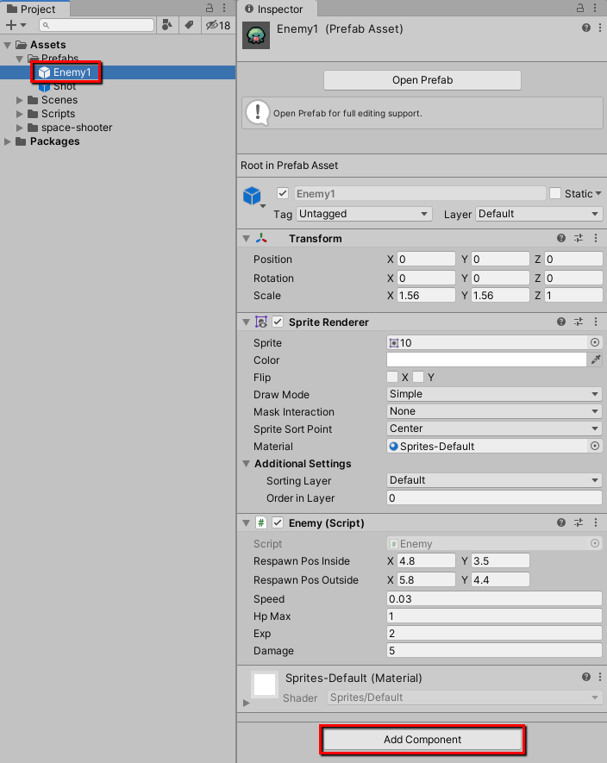
Task: Click the Open Prefab button
Action: point(422,80)
